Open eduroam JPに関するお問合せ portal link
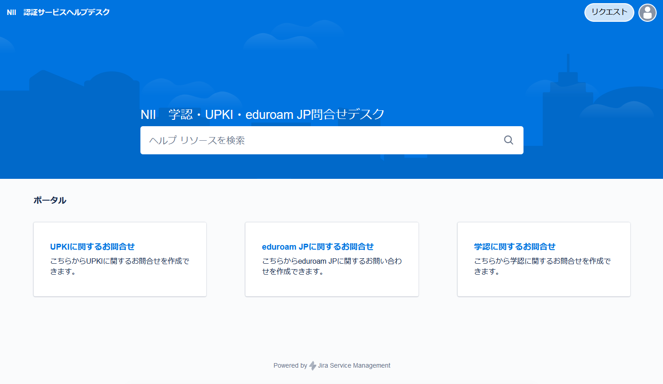Viewport: 663px width, 384px height. tap(318, 246)
